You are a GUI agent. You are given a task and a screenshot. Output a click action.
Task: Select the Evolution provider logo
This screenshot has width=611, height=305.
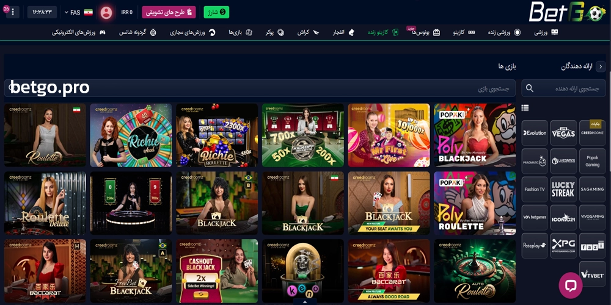point(535,133)
